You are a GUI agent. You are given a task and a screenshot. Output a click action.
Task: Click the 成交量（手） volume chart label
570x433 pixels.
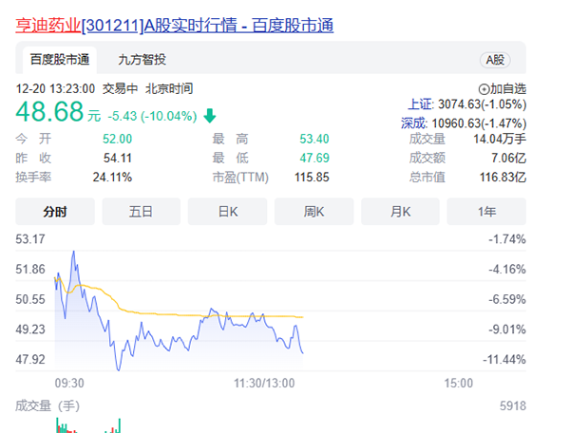click(47, 405)
